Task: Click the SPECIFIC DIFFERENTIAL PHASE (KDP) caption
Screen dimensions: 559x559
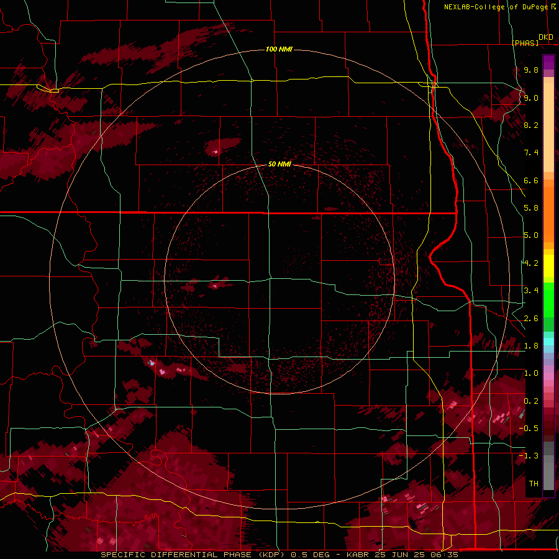Action: [194, 555]
